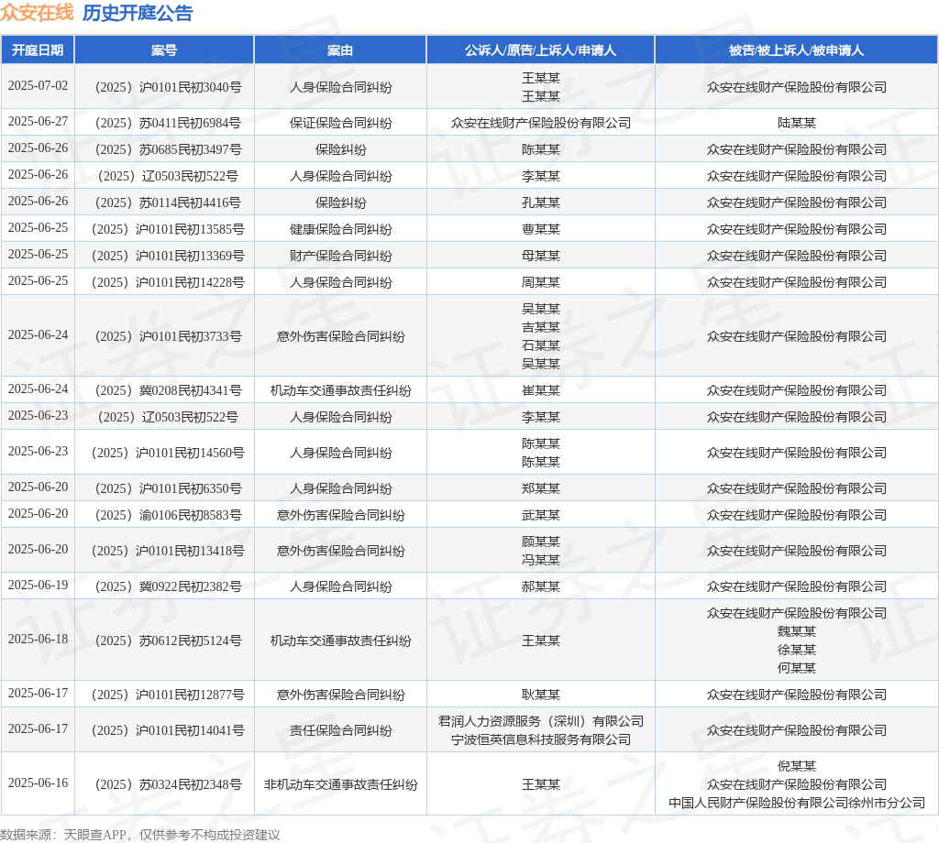This screenshot has height=843, width=939.
Task: Click the 众安在线 title text
Action: coord(37,13)
